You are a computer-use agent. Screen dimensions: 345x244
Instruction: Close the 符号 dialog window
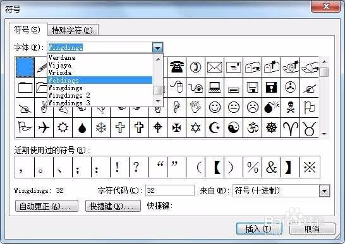pyautogui.click(x=326, y=6)
